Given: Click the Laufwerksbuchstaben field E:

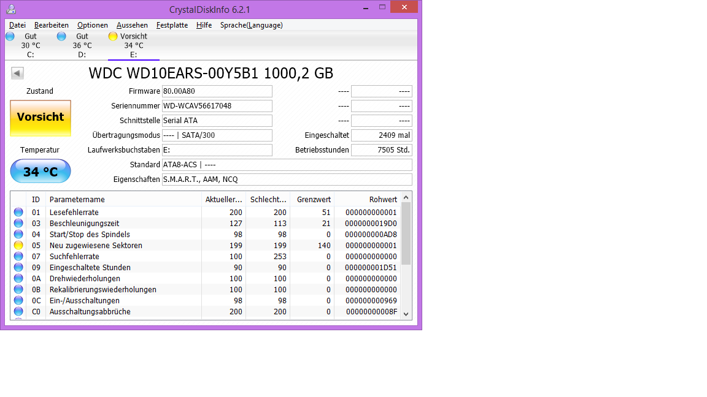Looking at the screenshot, I should [x=217, y=150].
